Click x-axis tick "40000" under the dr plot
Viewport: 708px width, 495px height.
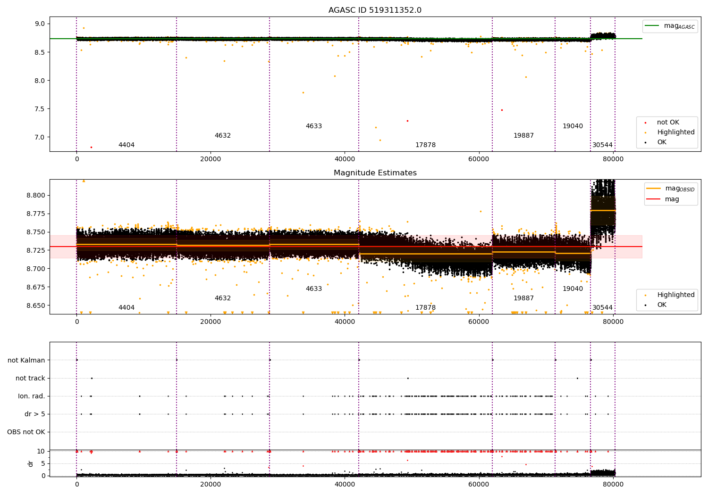tap(345, 484)
